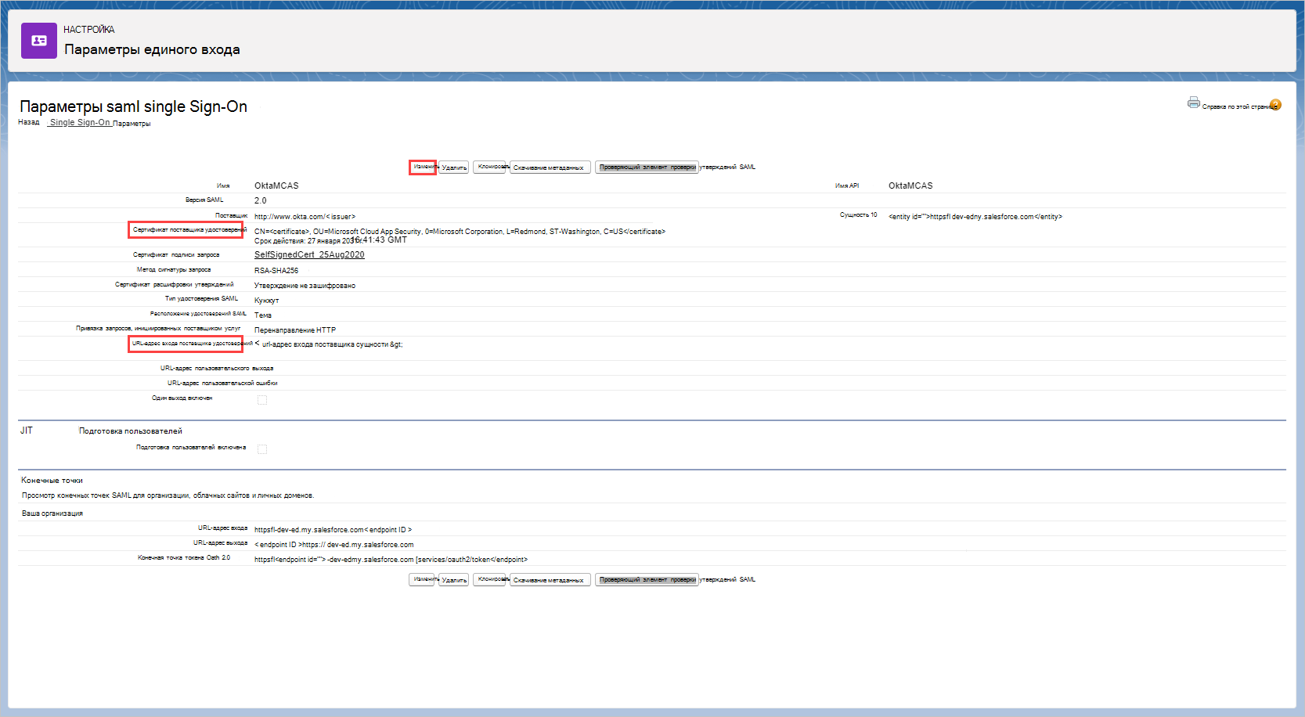Viewport: 1305px width, 717px height.
Task: Click the issuer URL http://www.okta.com/<issuer>
Action: pos(305,217)
